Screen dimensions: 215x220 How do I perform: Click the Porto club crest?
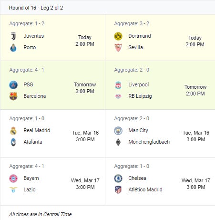[13, 48]
